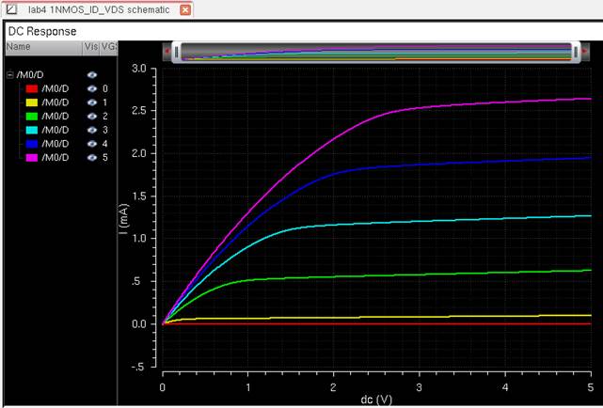Click the DC Response plot title
The height and width of the screenshot is (408, 603).
tap(42, 31)
